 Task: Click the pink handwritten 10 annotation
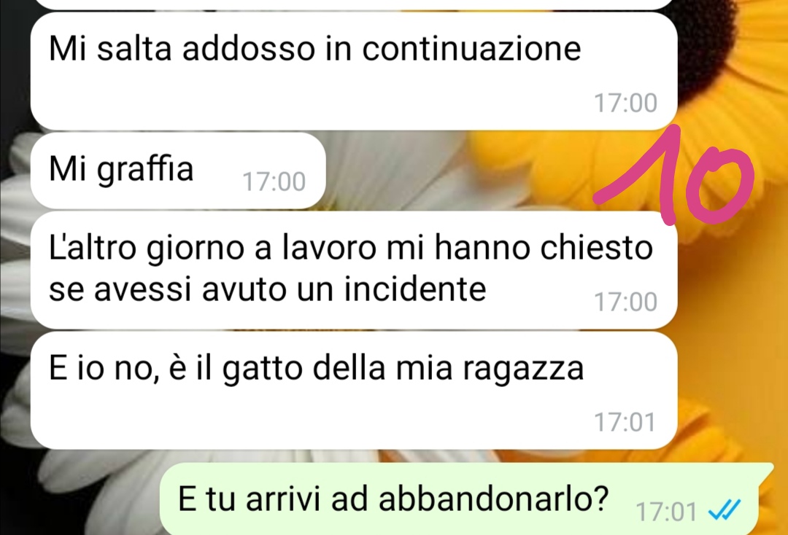674,174
